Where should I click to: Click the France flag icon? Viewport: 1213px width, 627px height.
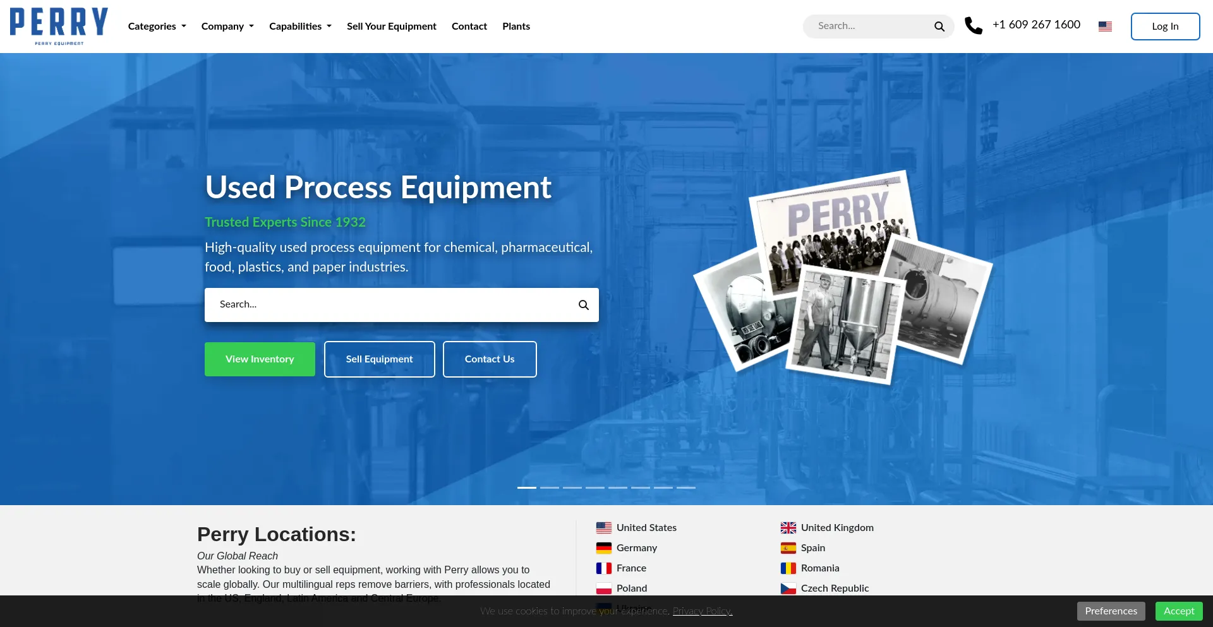point(604,568)
